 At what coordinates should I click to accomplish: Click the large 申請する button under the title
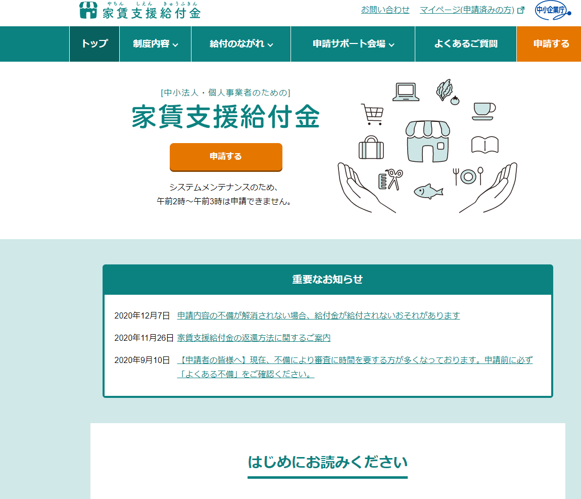226,157
